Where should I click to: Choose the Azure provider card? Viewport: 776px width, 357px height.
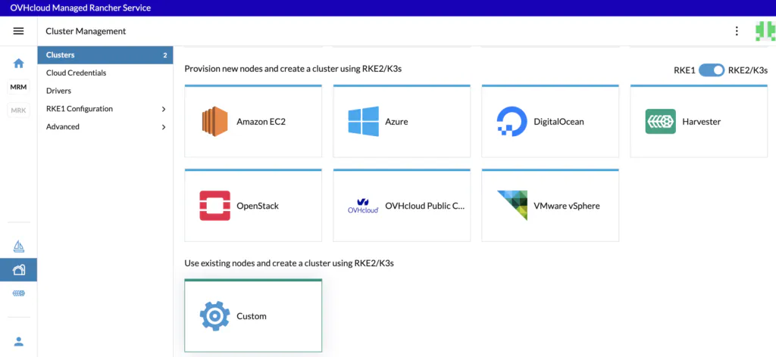402,121
